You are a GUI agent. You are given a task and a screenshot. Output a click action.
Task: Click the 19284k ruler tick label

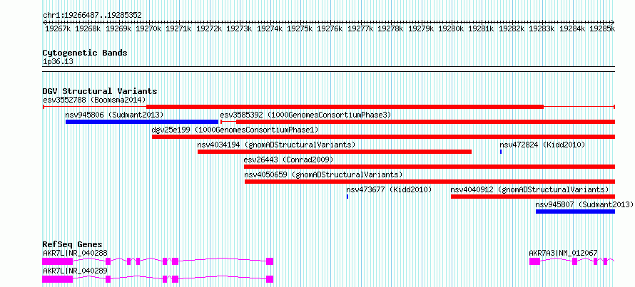pyautogui.click(x=573, y=29)
